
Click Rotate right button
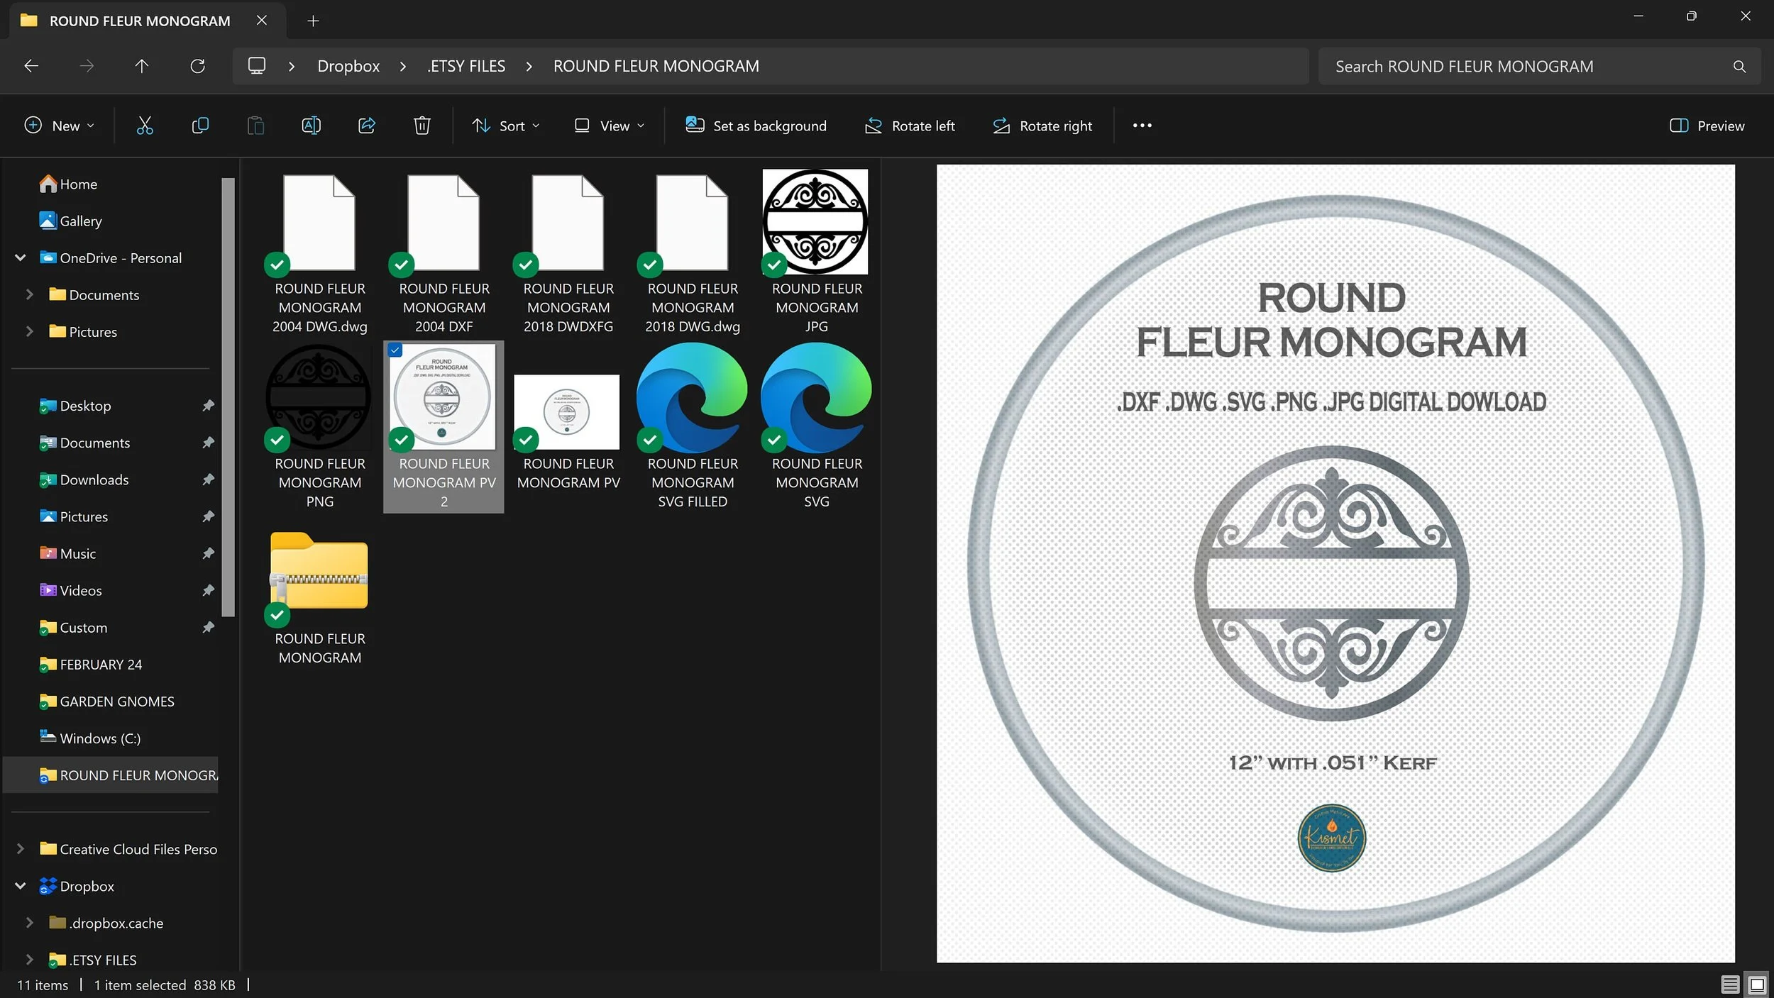[x=1042, y=126]
